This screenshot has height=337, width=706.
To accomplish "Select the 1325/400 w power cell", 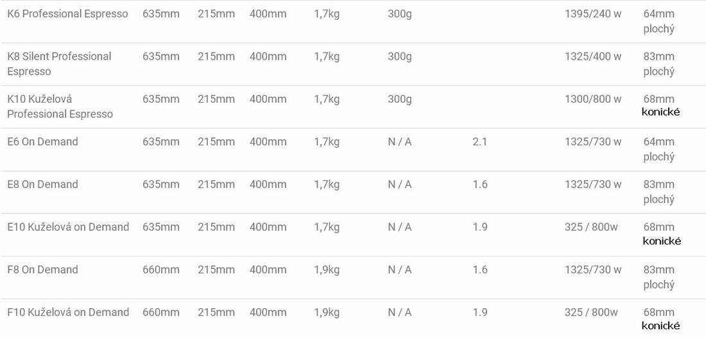I will pyautogui.click(x=593, y=56).
